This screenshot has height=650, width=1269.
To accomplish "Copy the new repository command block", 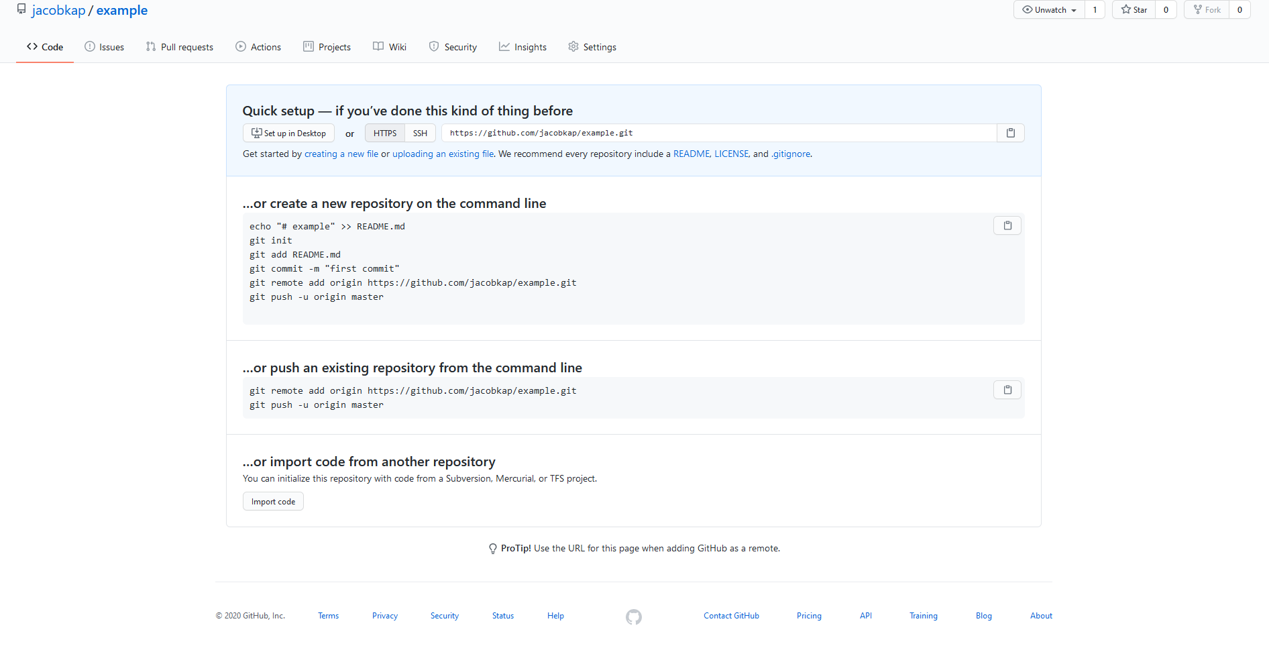I will 1007,225.
